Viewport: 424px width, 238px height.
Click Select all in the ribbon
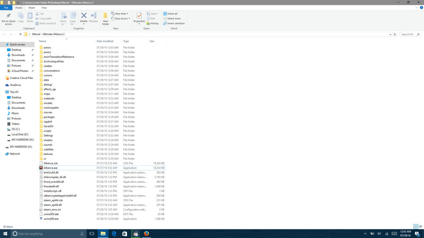170,14
